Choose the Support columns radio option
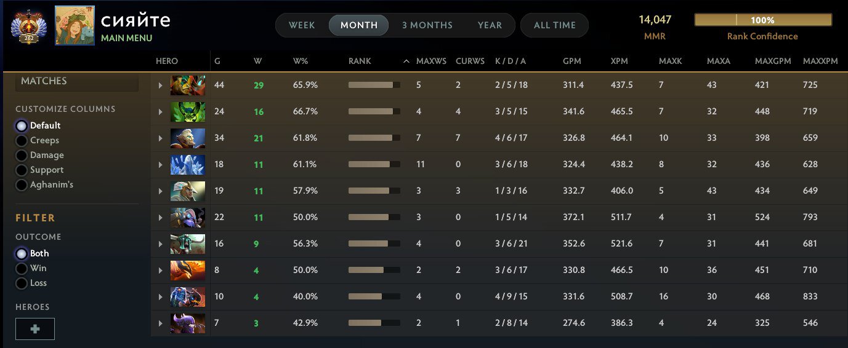 point(22,170)
